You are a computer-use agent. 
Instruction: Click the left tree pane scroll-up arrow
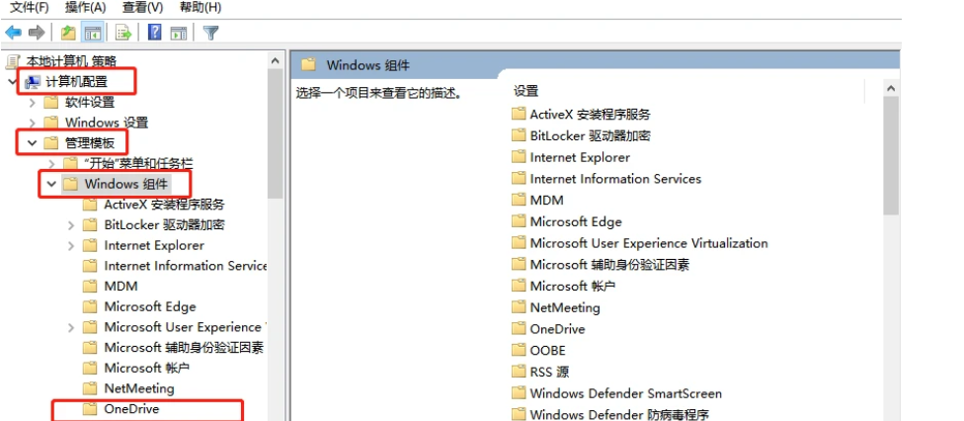[x=276, y=61]
